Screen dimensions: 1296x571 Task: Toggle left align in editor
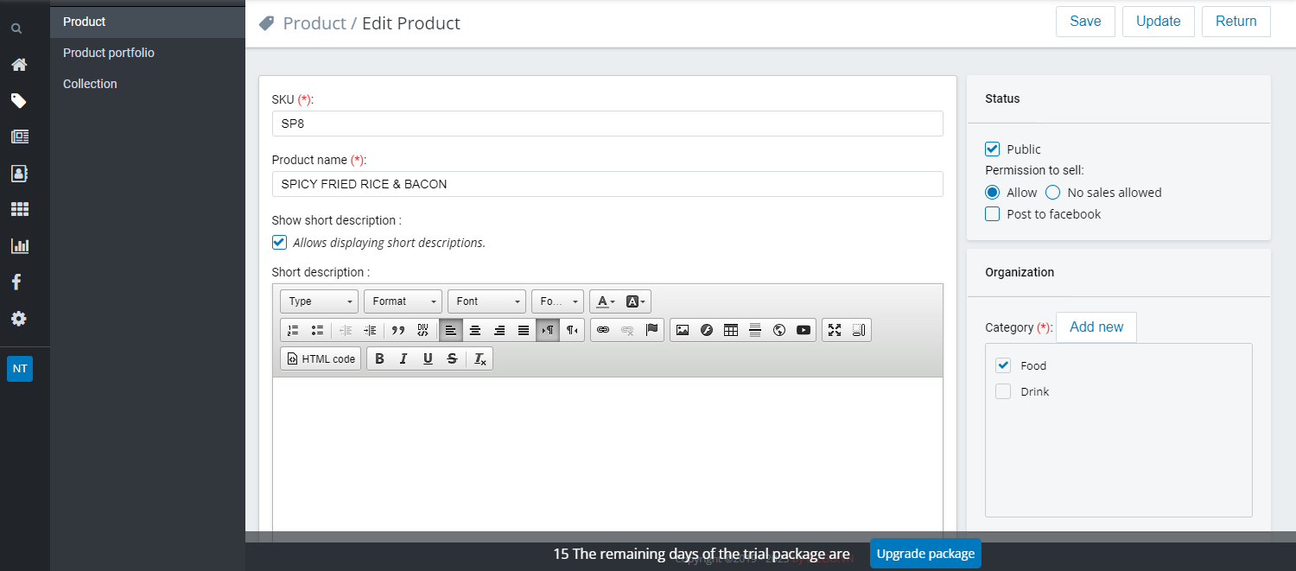pyautogui.click(x=450, y=330)
